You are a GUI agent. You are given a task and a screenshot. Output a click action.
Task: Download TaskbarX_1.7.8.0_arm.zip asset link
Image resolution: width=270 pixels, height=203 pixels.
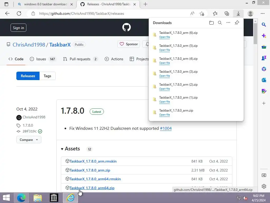[90, 170]
